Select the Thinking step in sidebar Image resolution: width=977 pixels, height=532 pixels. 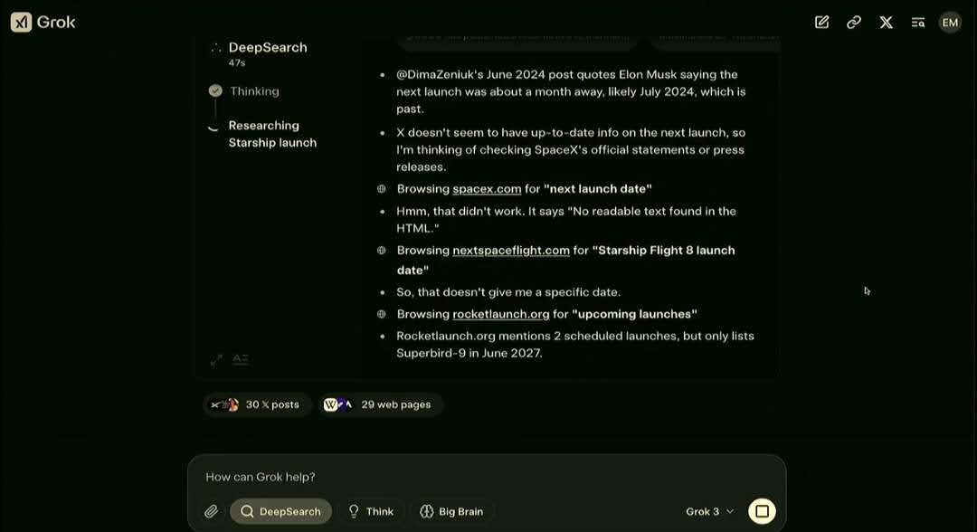tap(254, 91)
